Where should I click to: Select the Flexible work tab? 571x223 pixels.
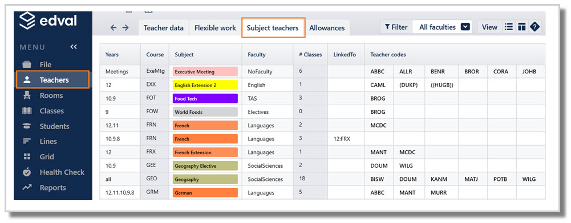pos(215,28)
